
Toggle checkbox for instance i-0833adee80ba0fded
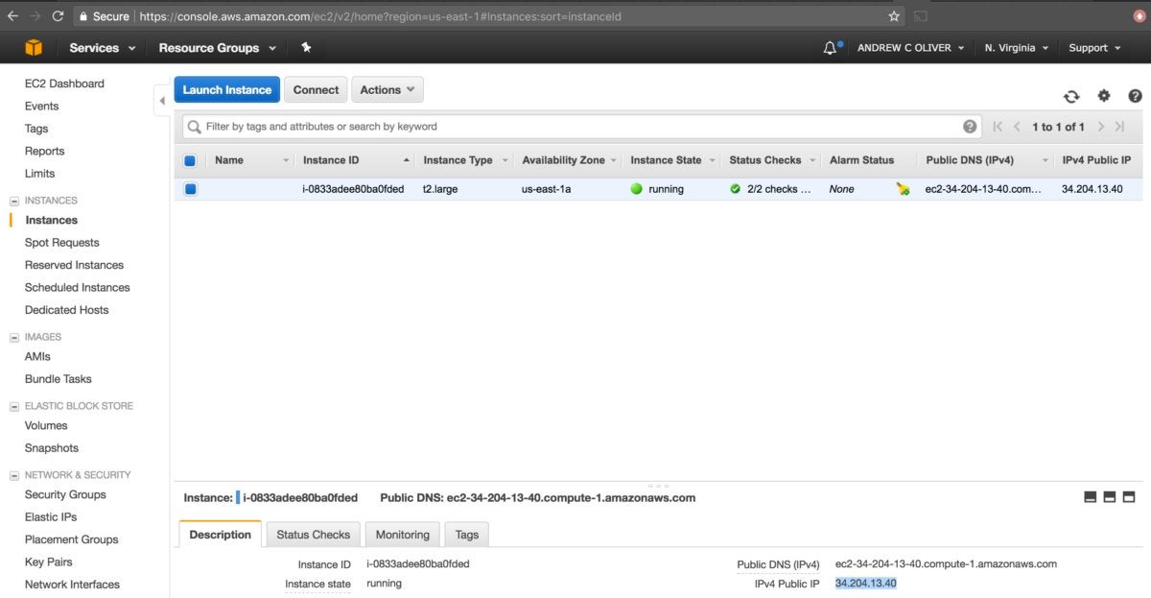click(x=190, y=189)
